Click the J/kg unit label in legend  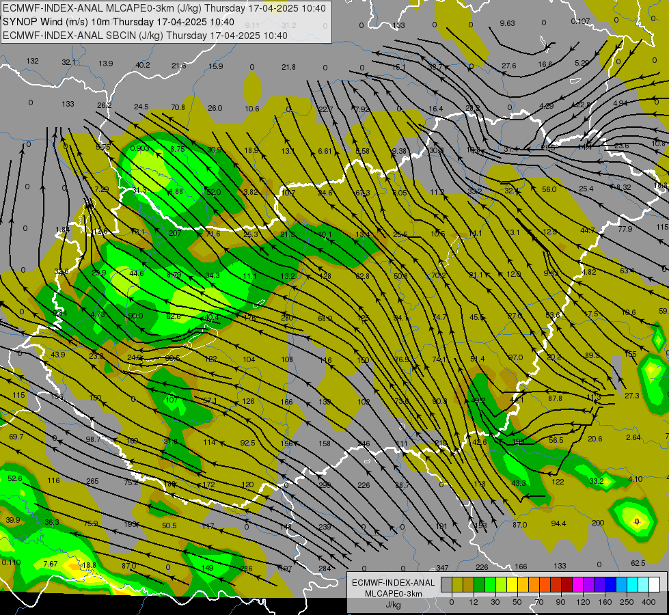[x=393, y=605]
